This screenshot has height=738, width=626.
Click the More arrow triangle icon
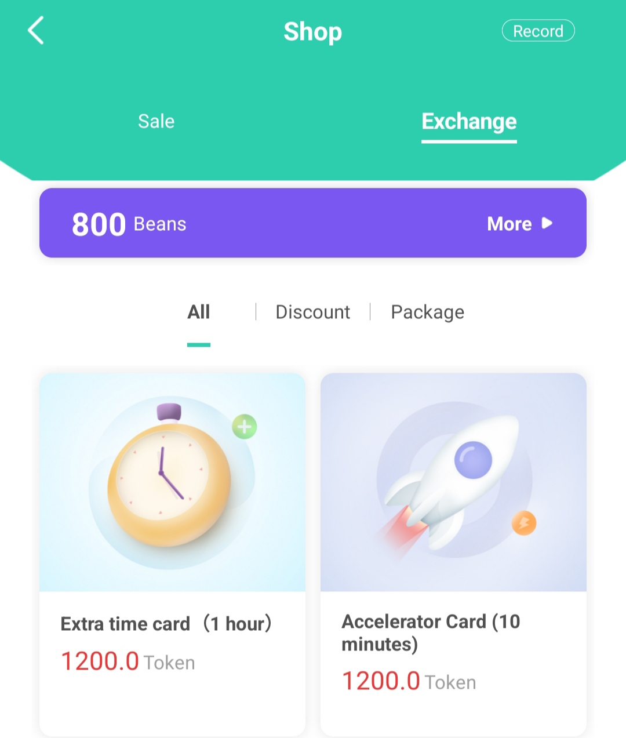point(547,223)
